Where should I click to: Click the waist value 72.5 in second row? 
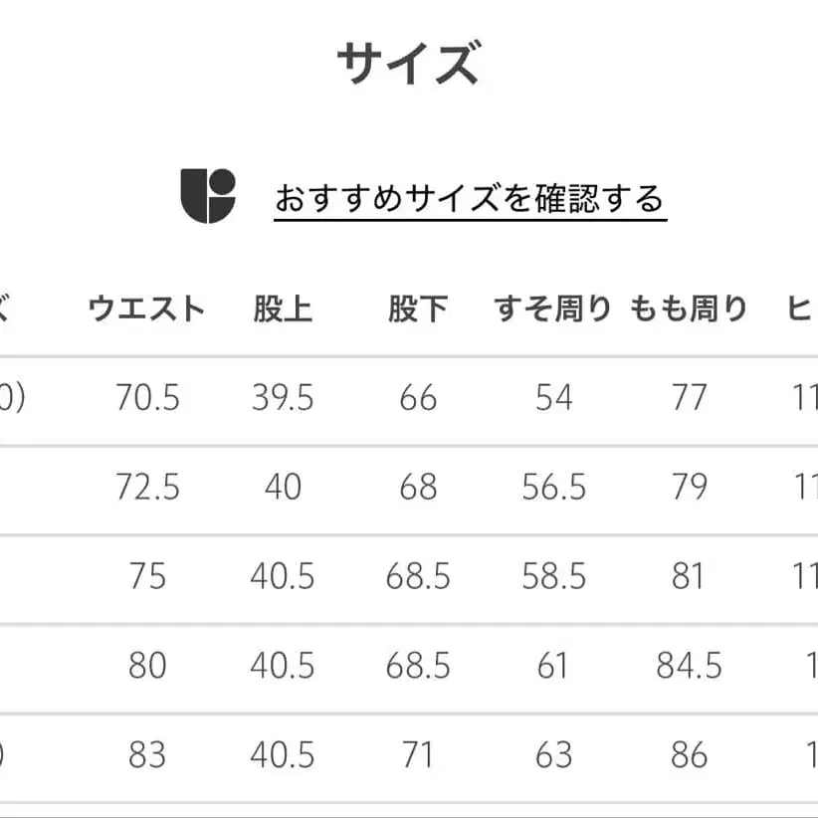tap(145, 487)
